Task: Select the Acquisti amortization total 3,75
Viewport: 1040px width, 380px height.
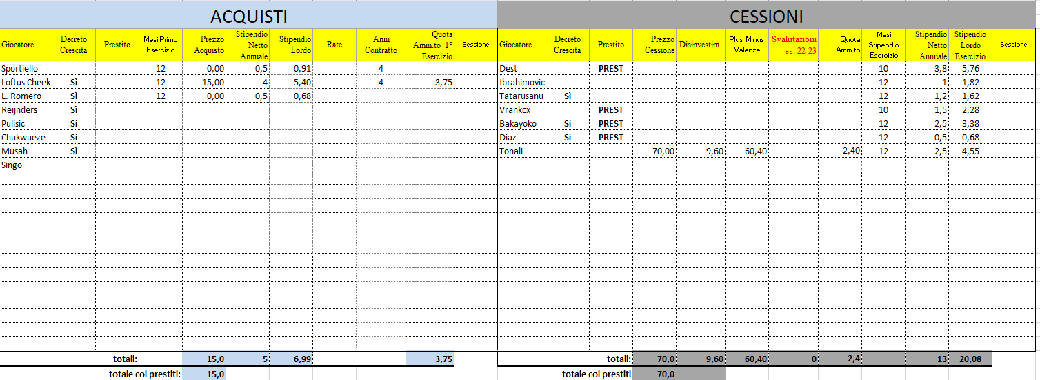Action: (430, 359)
